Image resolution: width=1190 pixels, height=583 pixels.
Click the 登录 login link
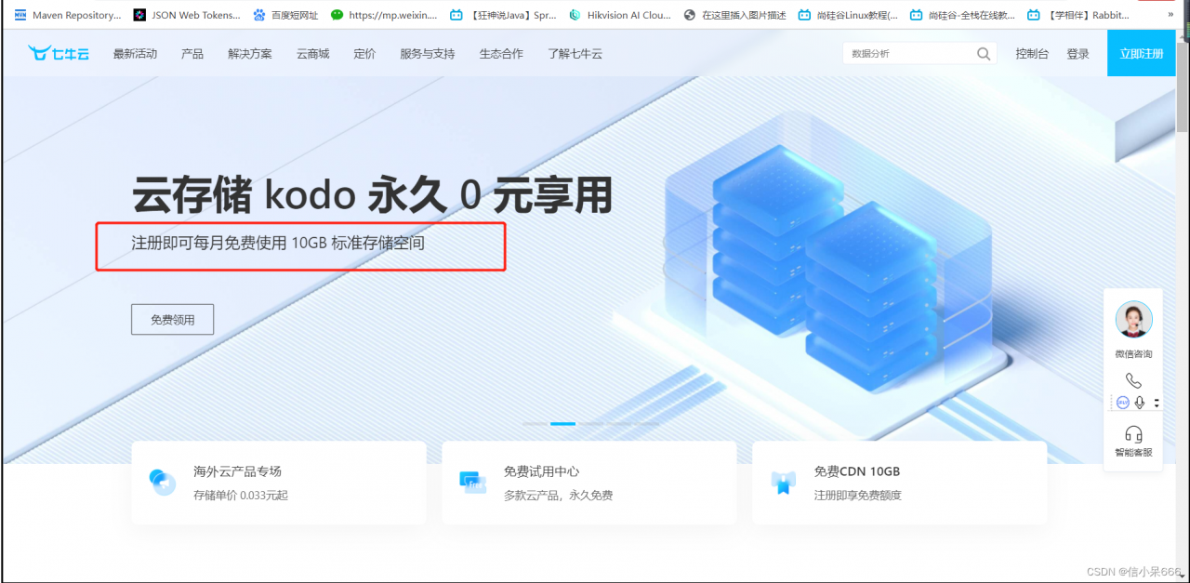1078,54
